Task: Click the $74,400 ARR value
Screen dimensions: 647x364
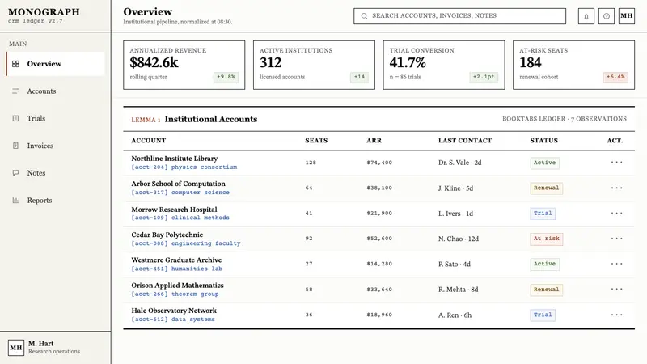Action: [379, 163]
